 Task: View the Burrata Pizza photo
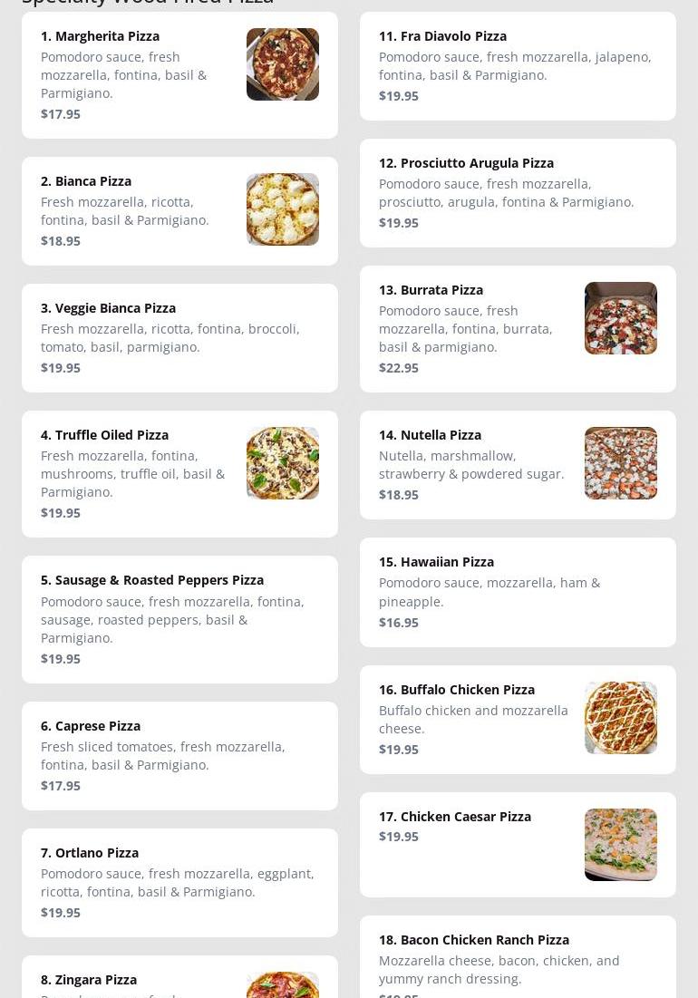pos(620,318)
